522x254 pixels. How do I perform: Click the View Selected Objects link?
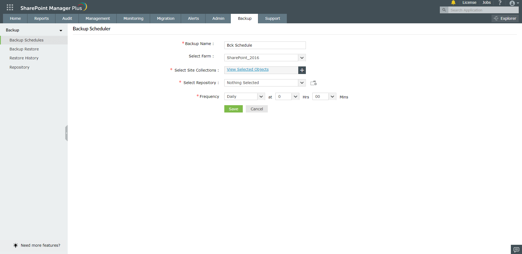pyautogui.click(x=247, y=69)
